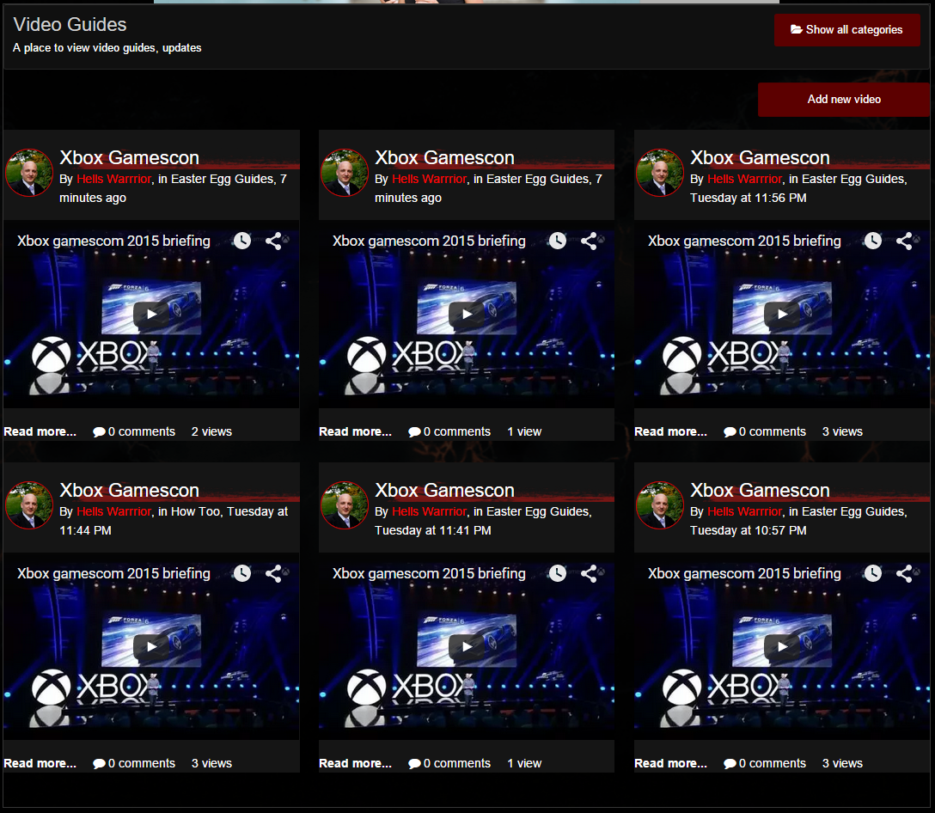The height and width of the screenshot is (813, 935).
Task: Open Xbox Gamescon title posted 7 minutes ago, 1 view
Action: (445, 158)
